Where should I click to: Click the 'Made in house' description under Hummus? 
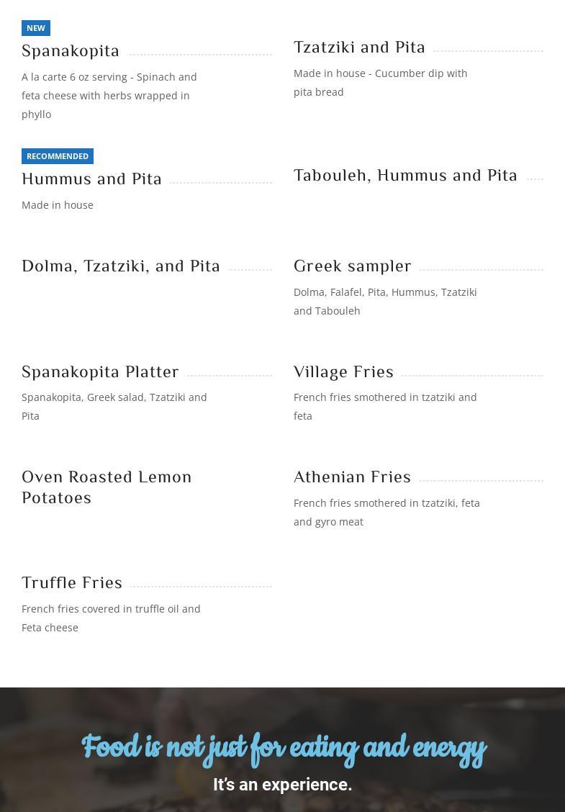click(58, 205)
